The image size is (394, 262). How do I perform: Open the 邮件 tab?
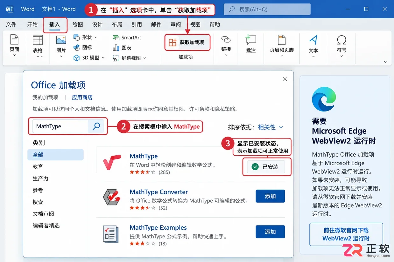coord(156,24)
